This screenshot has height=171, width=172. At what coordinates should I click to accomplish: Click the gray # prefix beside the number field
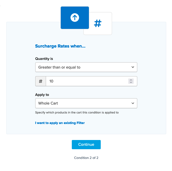(41, 81)
